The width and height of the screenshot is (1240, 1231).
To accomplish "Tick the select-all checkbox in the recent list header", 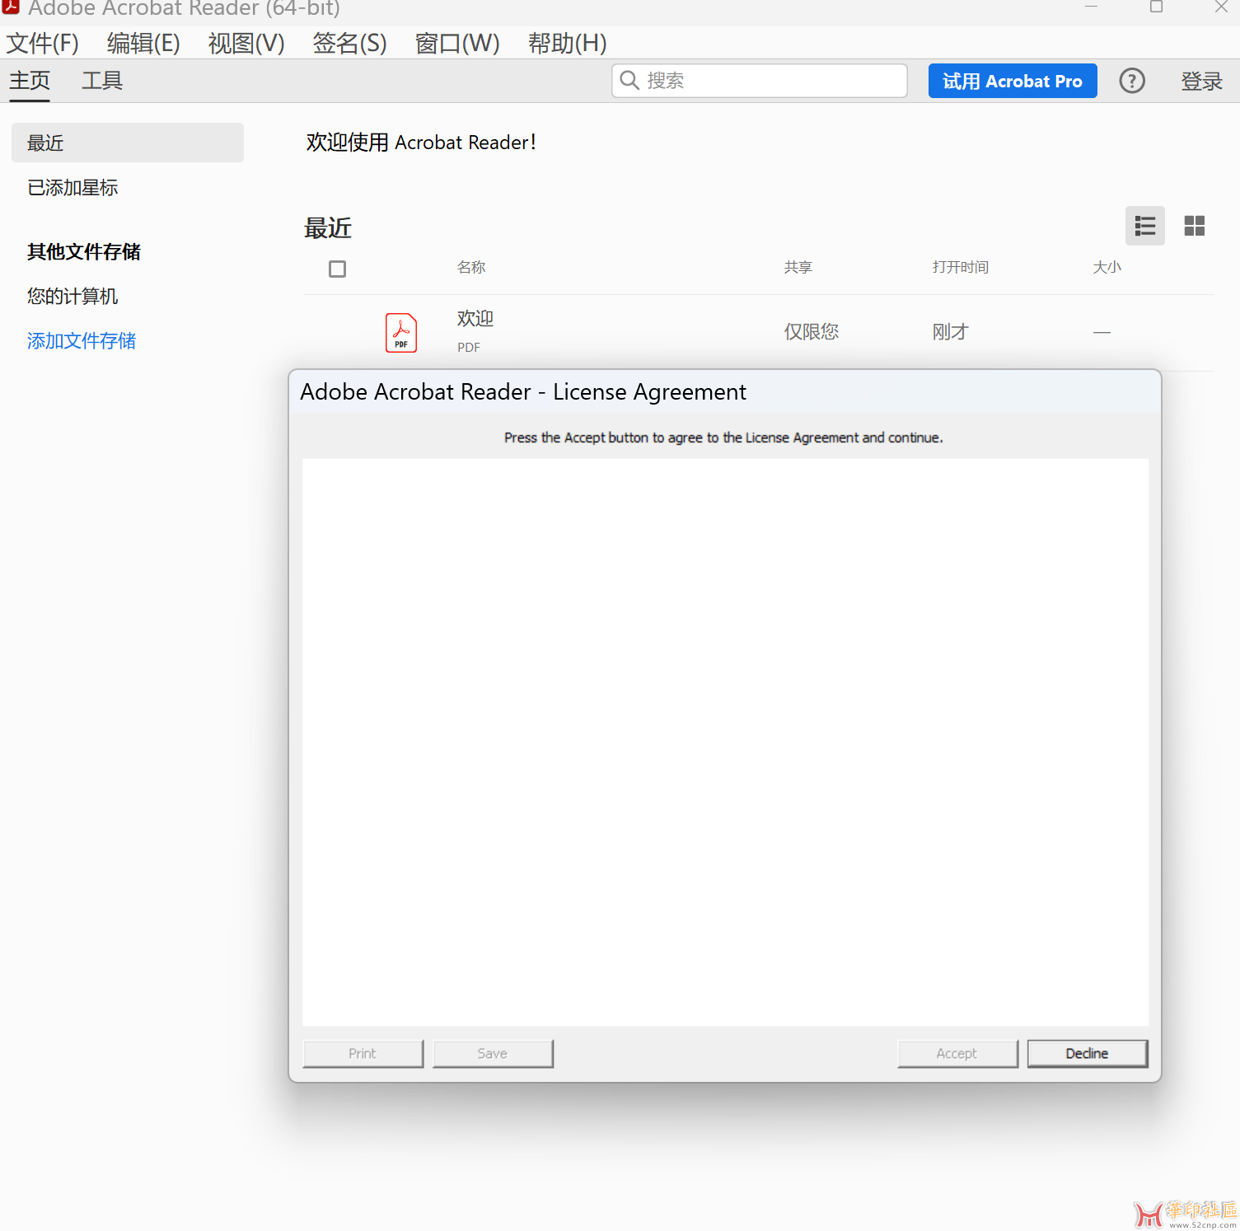I will tap(337, 269).
